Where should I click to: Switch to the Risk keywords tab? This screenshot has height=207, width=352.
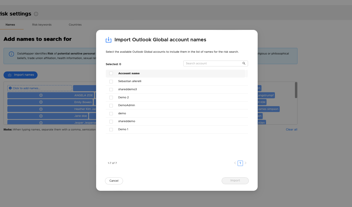coord(42,25)
